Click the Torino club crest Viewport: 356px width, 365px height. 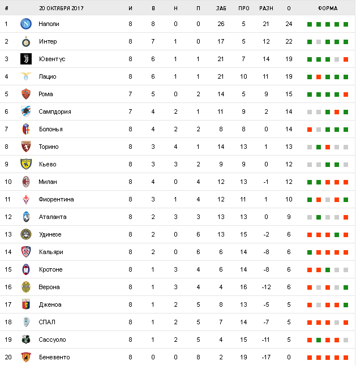[x=25, y=147]
